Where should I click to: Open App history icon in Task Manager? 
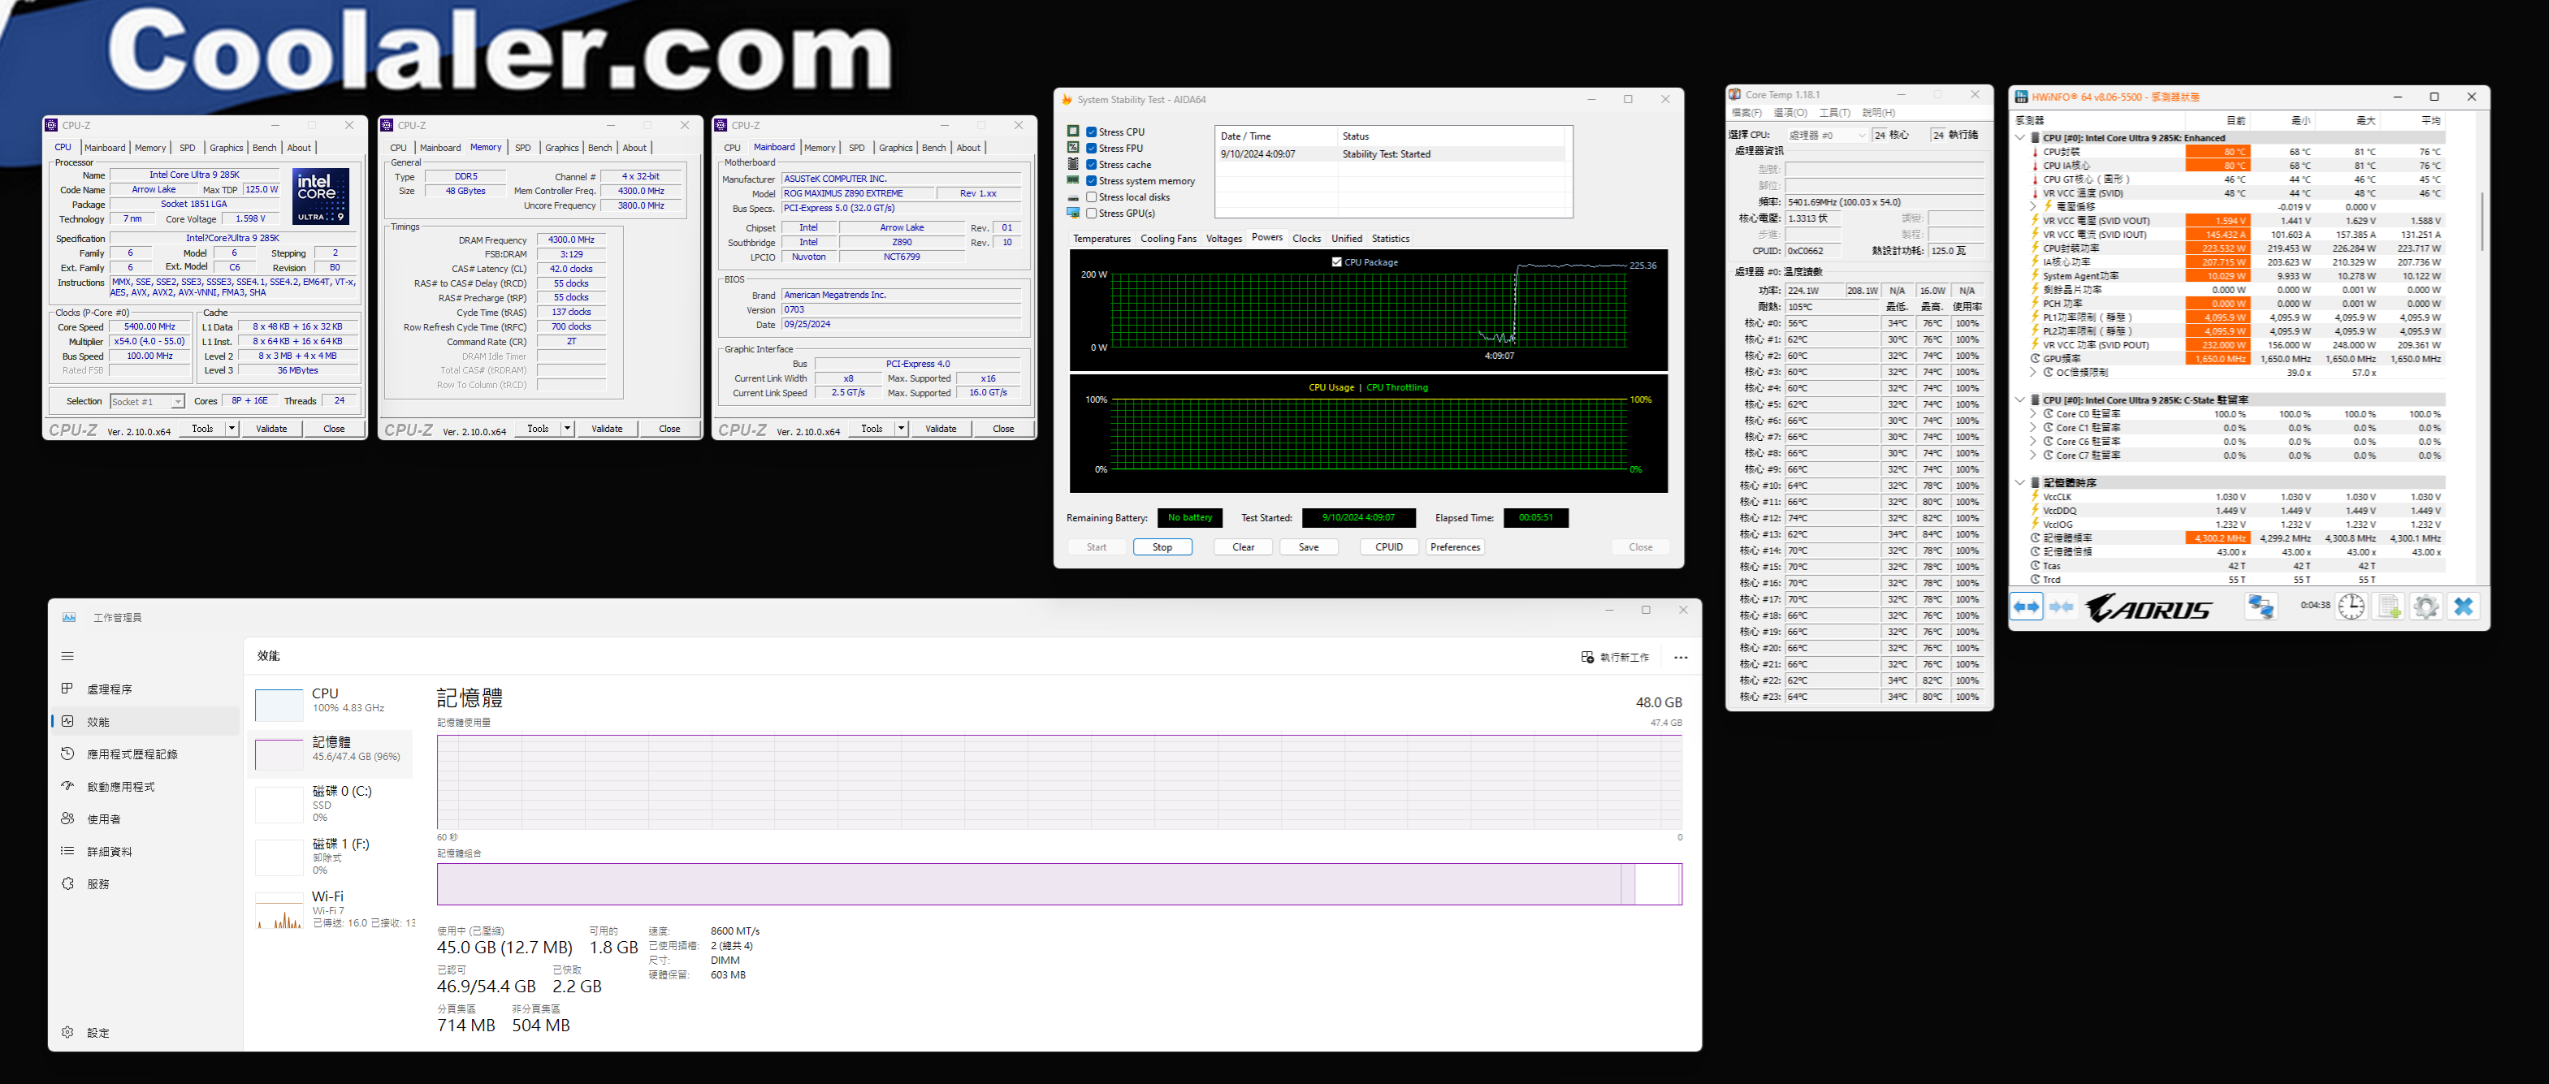pos(67,754)
